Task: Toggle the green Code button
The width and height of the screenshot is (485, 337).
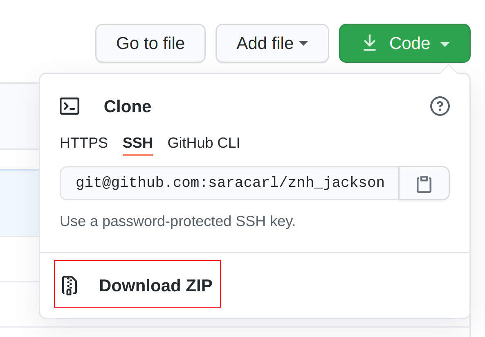Action: point(404,43)
